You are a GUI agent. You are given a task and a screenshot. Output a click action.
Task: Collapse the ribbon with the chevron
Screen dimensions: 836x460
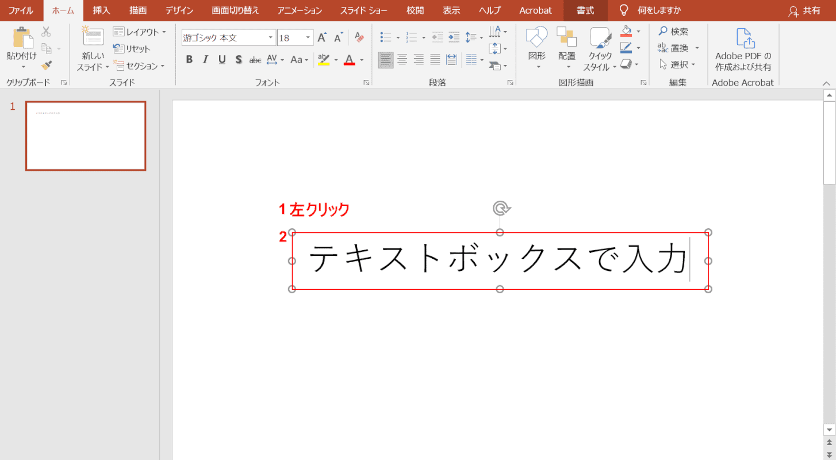pos(826,83)
